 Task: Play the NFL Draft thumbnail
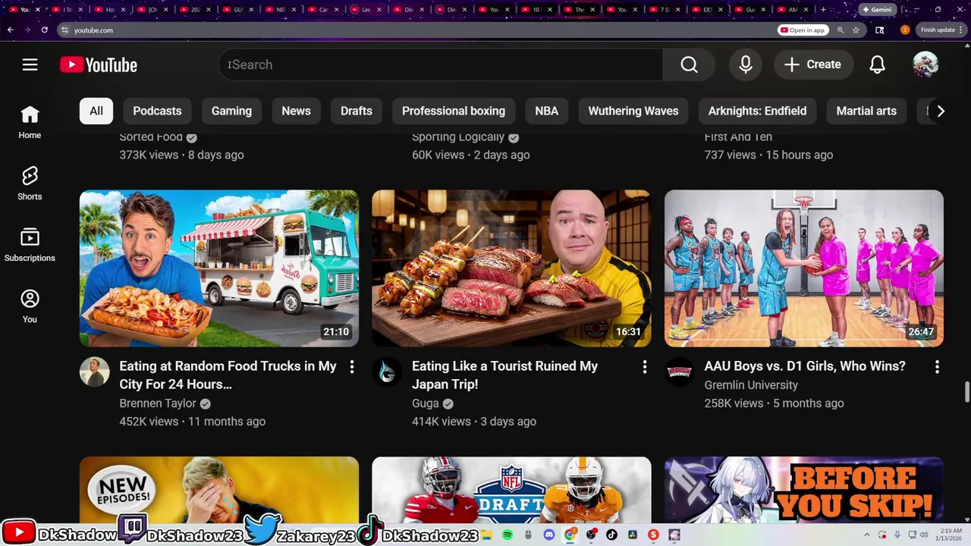point(511,490)
